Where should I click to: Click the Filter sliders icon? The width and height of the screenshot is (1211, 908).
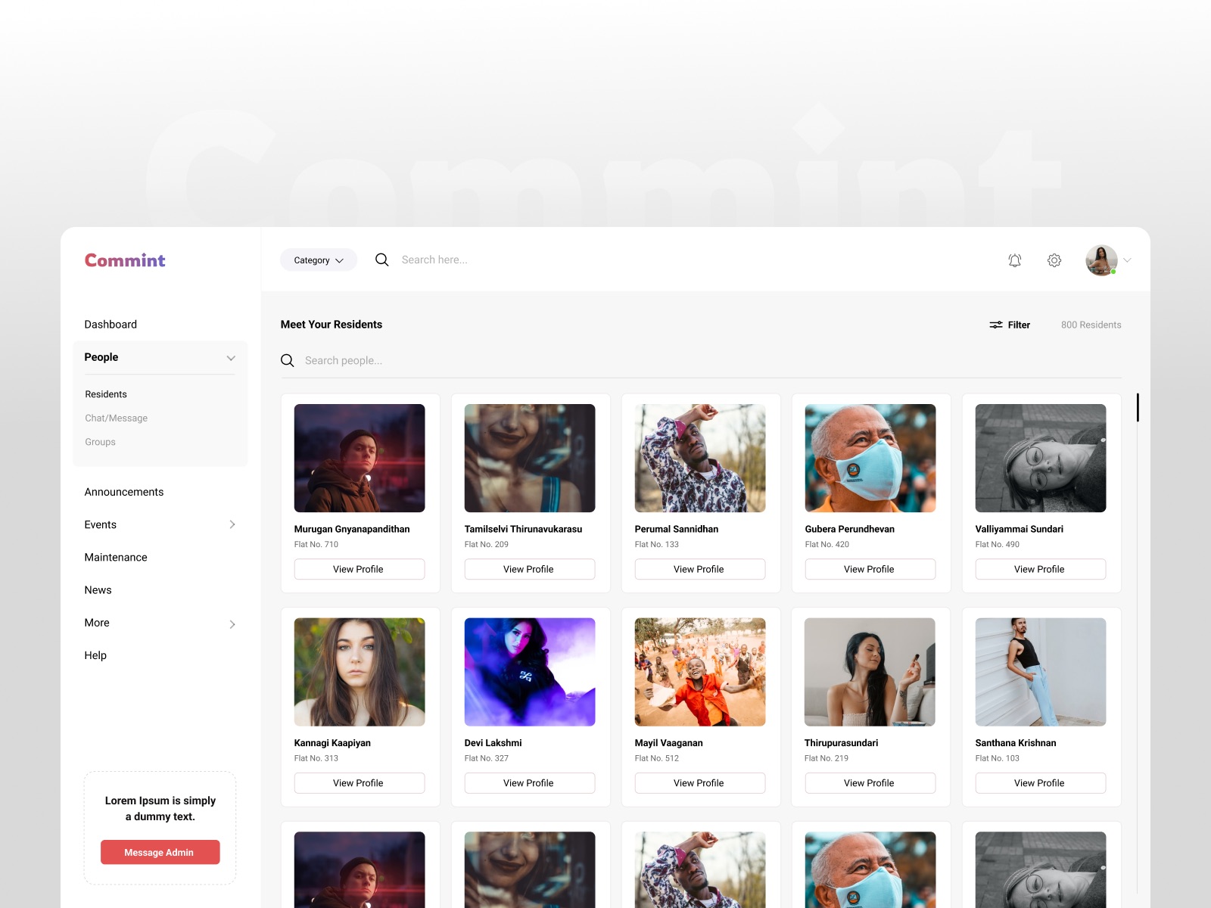click(996, 325)
